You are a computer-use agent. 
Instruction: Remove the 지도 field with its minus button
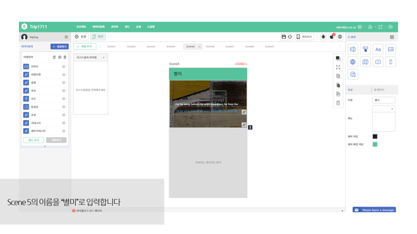tap(63, 99)
